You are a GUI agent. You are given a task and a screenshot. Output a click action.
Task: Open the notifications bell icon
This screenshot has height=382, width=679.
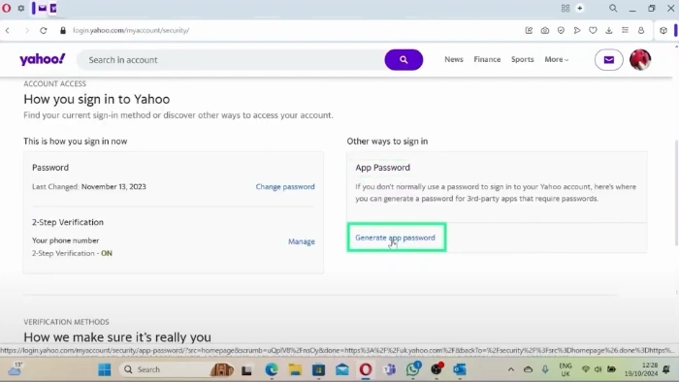click(666, 369)
